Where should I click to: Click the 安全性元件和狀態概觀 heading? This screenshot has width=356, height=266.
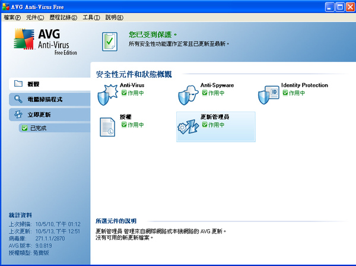[134, 74]
